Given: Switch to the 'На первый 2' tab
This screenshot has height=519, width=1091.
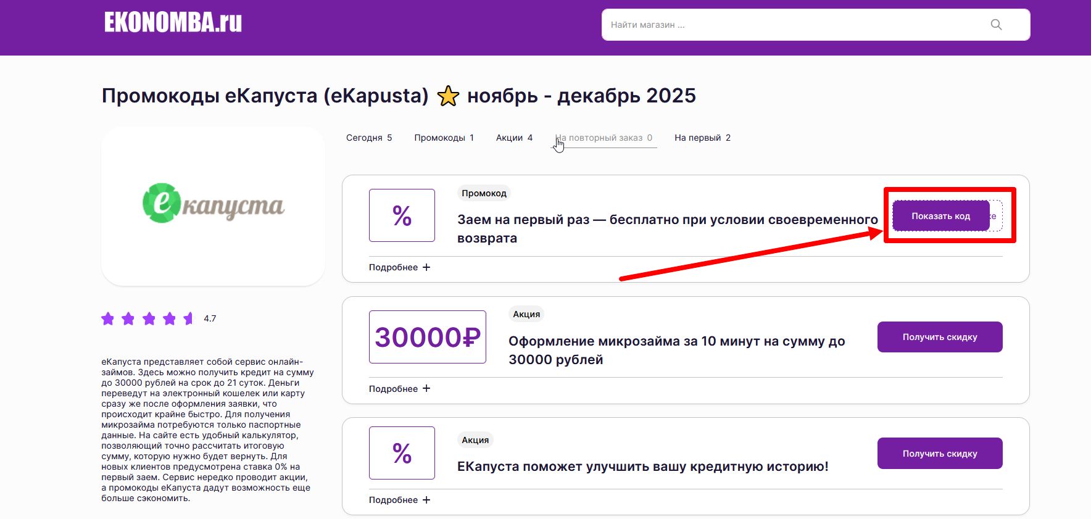Looking at the screenshot, I should pos(702,138).
